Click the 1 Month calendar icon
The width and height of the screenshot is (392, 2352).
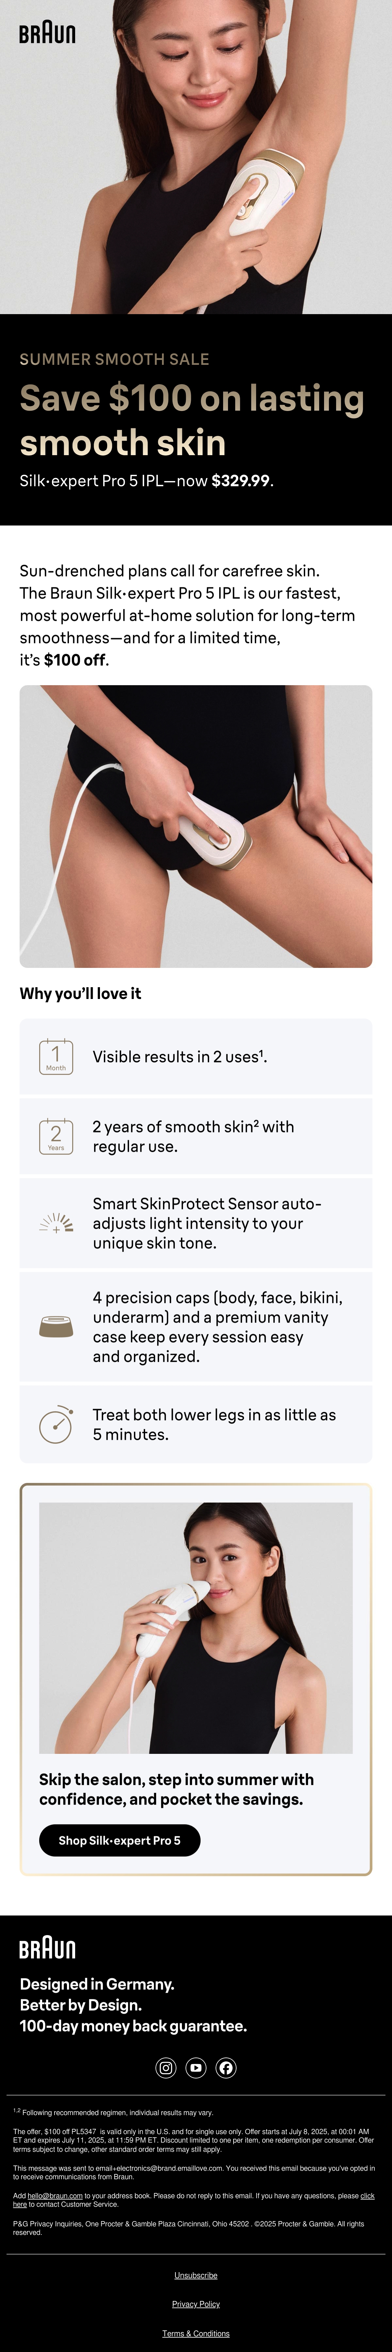point(56,1056)
